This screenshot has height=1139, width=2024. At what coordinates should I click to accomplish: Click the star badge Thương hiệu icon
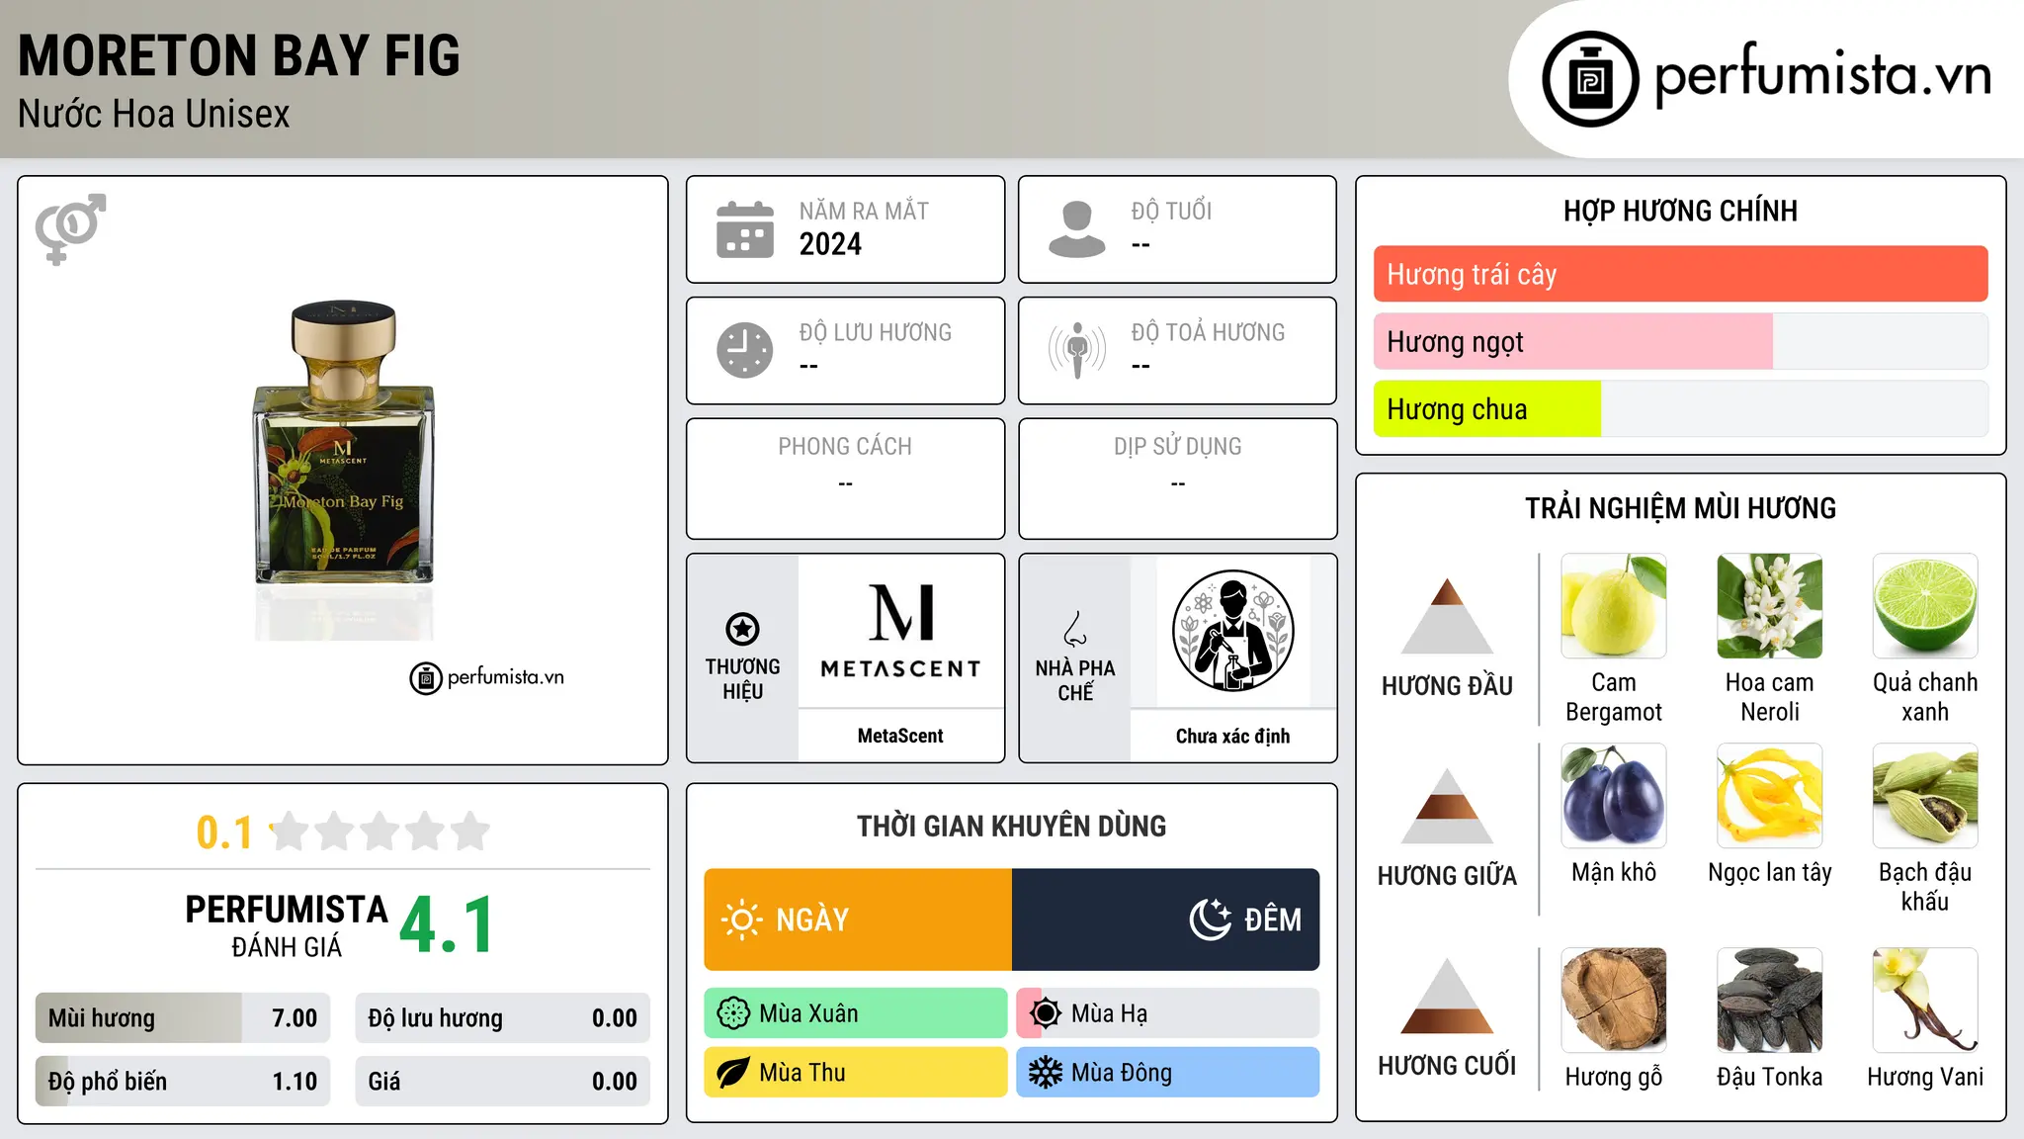point(742,628)
